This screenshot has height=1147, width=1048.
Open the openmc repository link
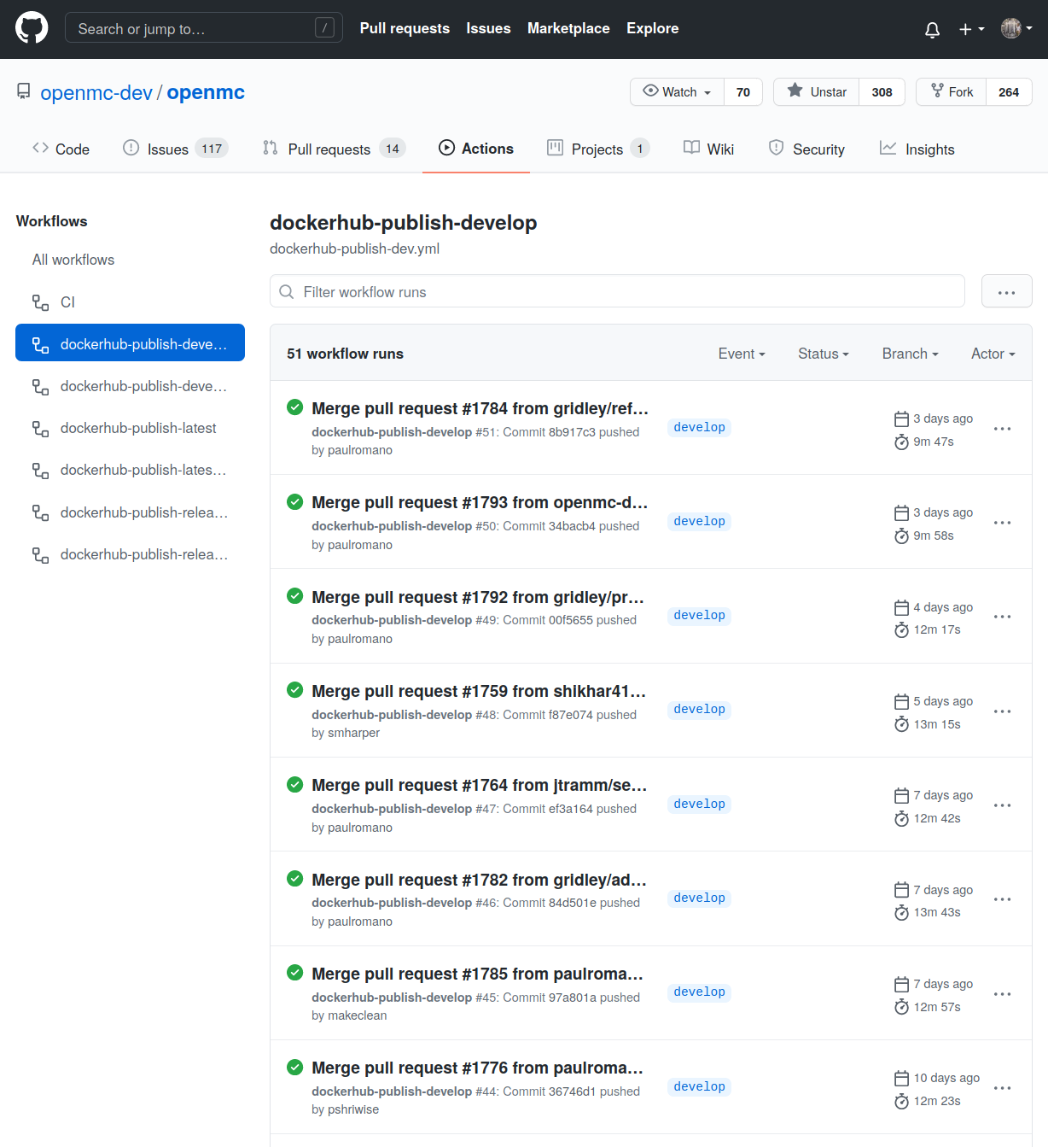(206, 92)
